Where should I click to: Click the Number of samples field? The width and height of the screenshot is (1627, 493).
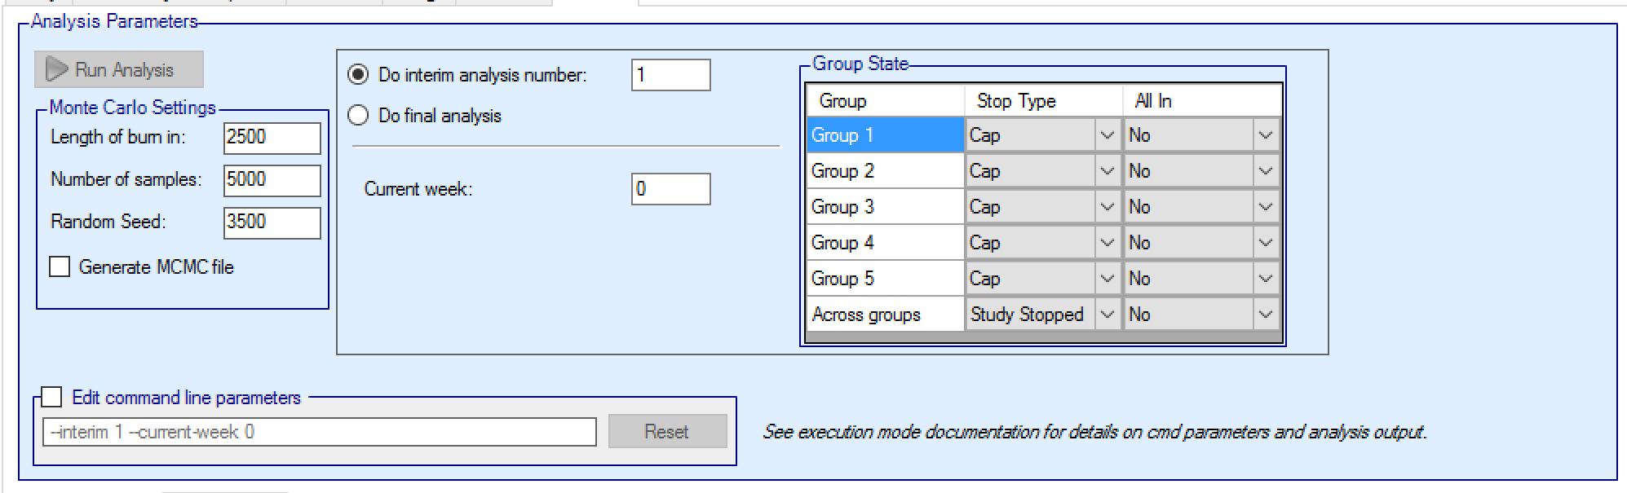pos(272,180)
